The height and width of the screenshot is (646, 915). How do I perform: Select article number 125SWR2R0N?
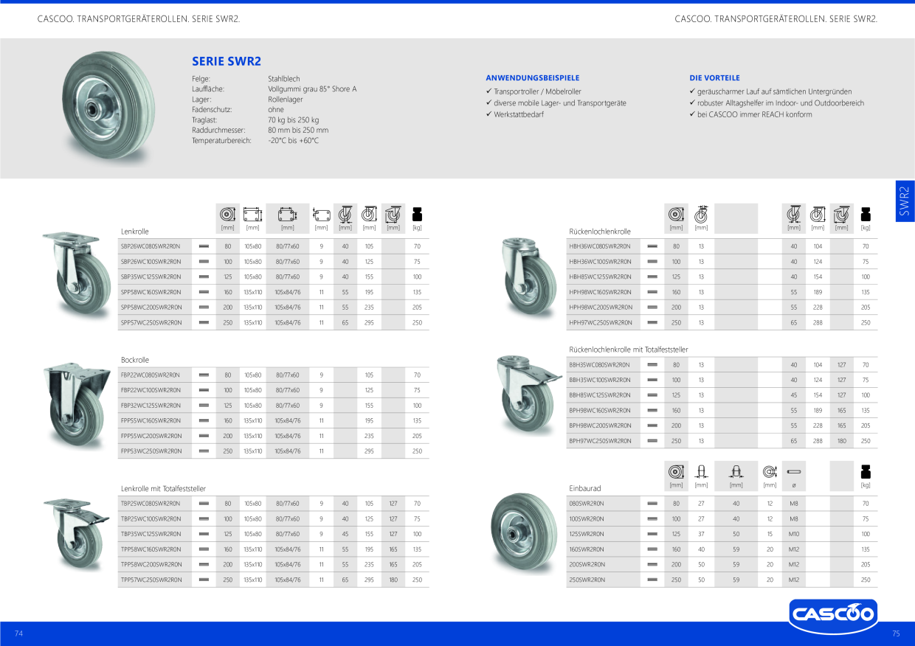(586, 534)
